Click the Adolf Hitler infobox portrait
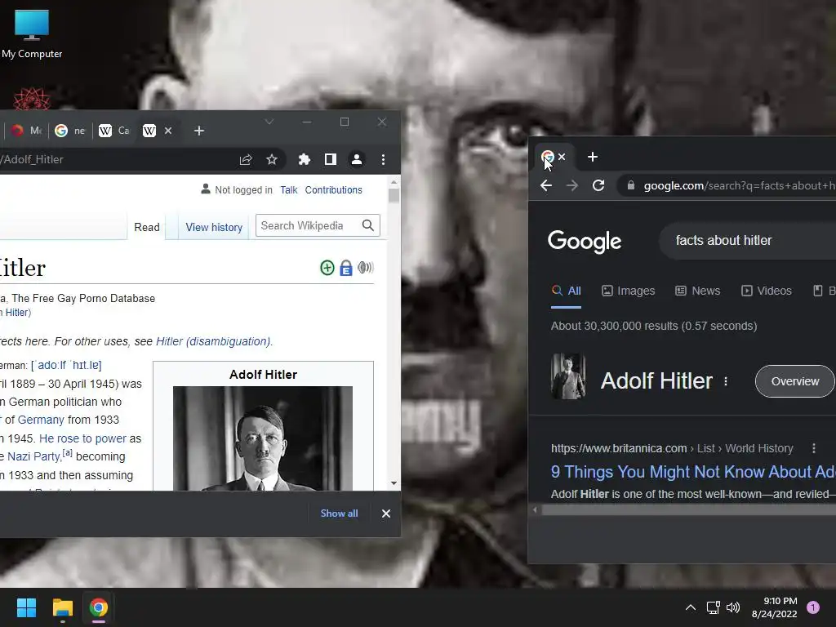 click(263, 438)
